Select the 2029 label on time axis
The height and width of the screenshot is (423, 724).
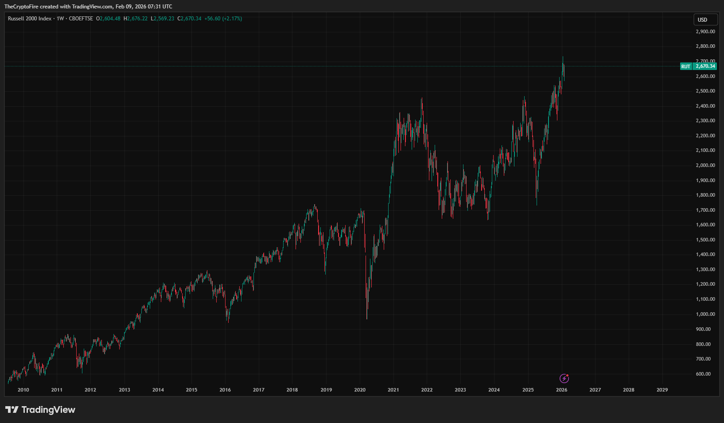coord(662,390)
